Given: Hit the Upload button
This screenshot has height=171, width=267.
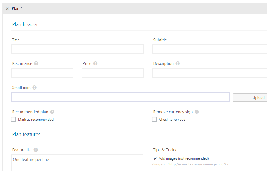Looking at the screenshot, I should click(x=250, y=98).
